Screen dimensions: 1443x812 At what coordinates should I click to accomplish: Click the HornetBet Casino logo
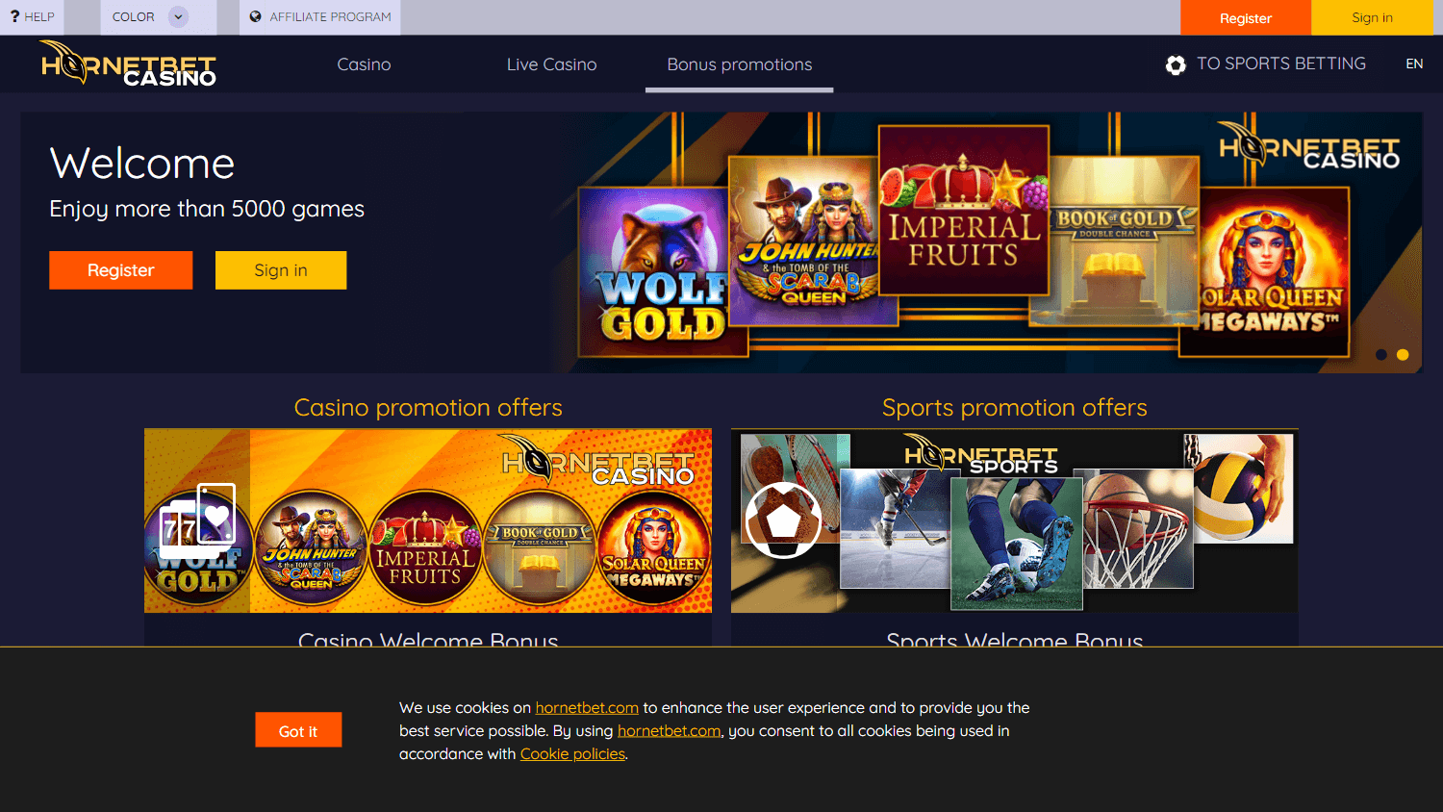click(x=128, y=64)
